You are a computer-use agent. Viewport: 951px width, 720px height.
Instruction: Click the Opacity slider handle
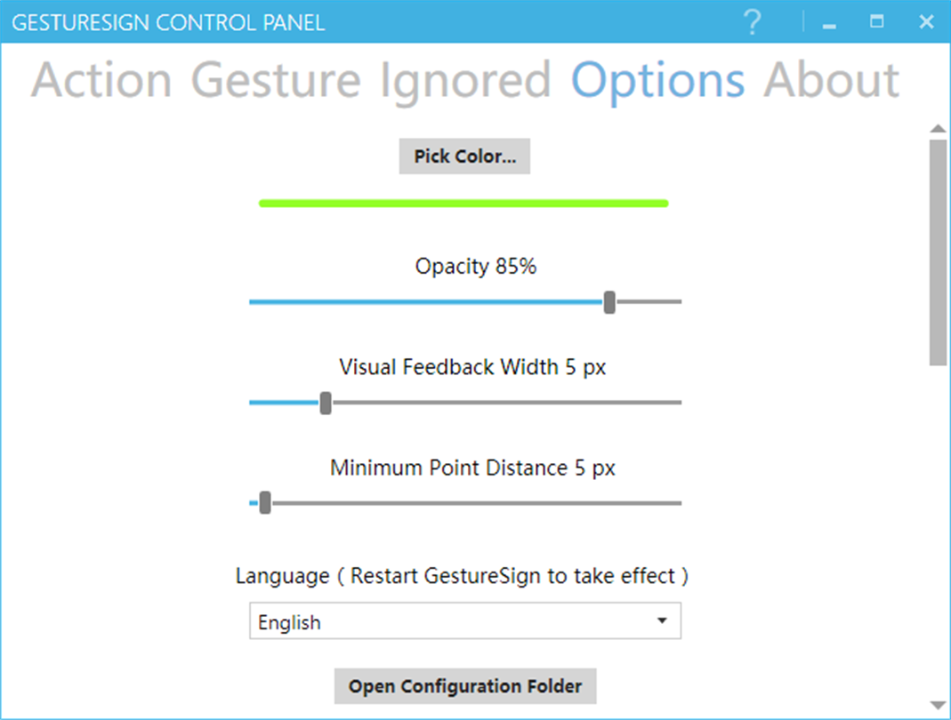pos(609,302)
